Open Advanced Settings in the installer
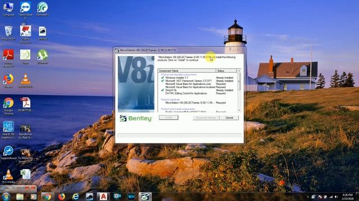Screen dimensions: 359x201 tap(206, 118)
